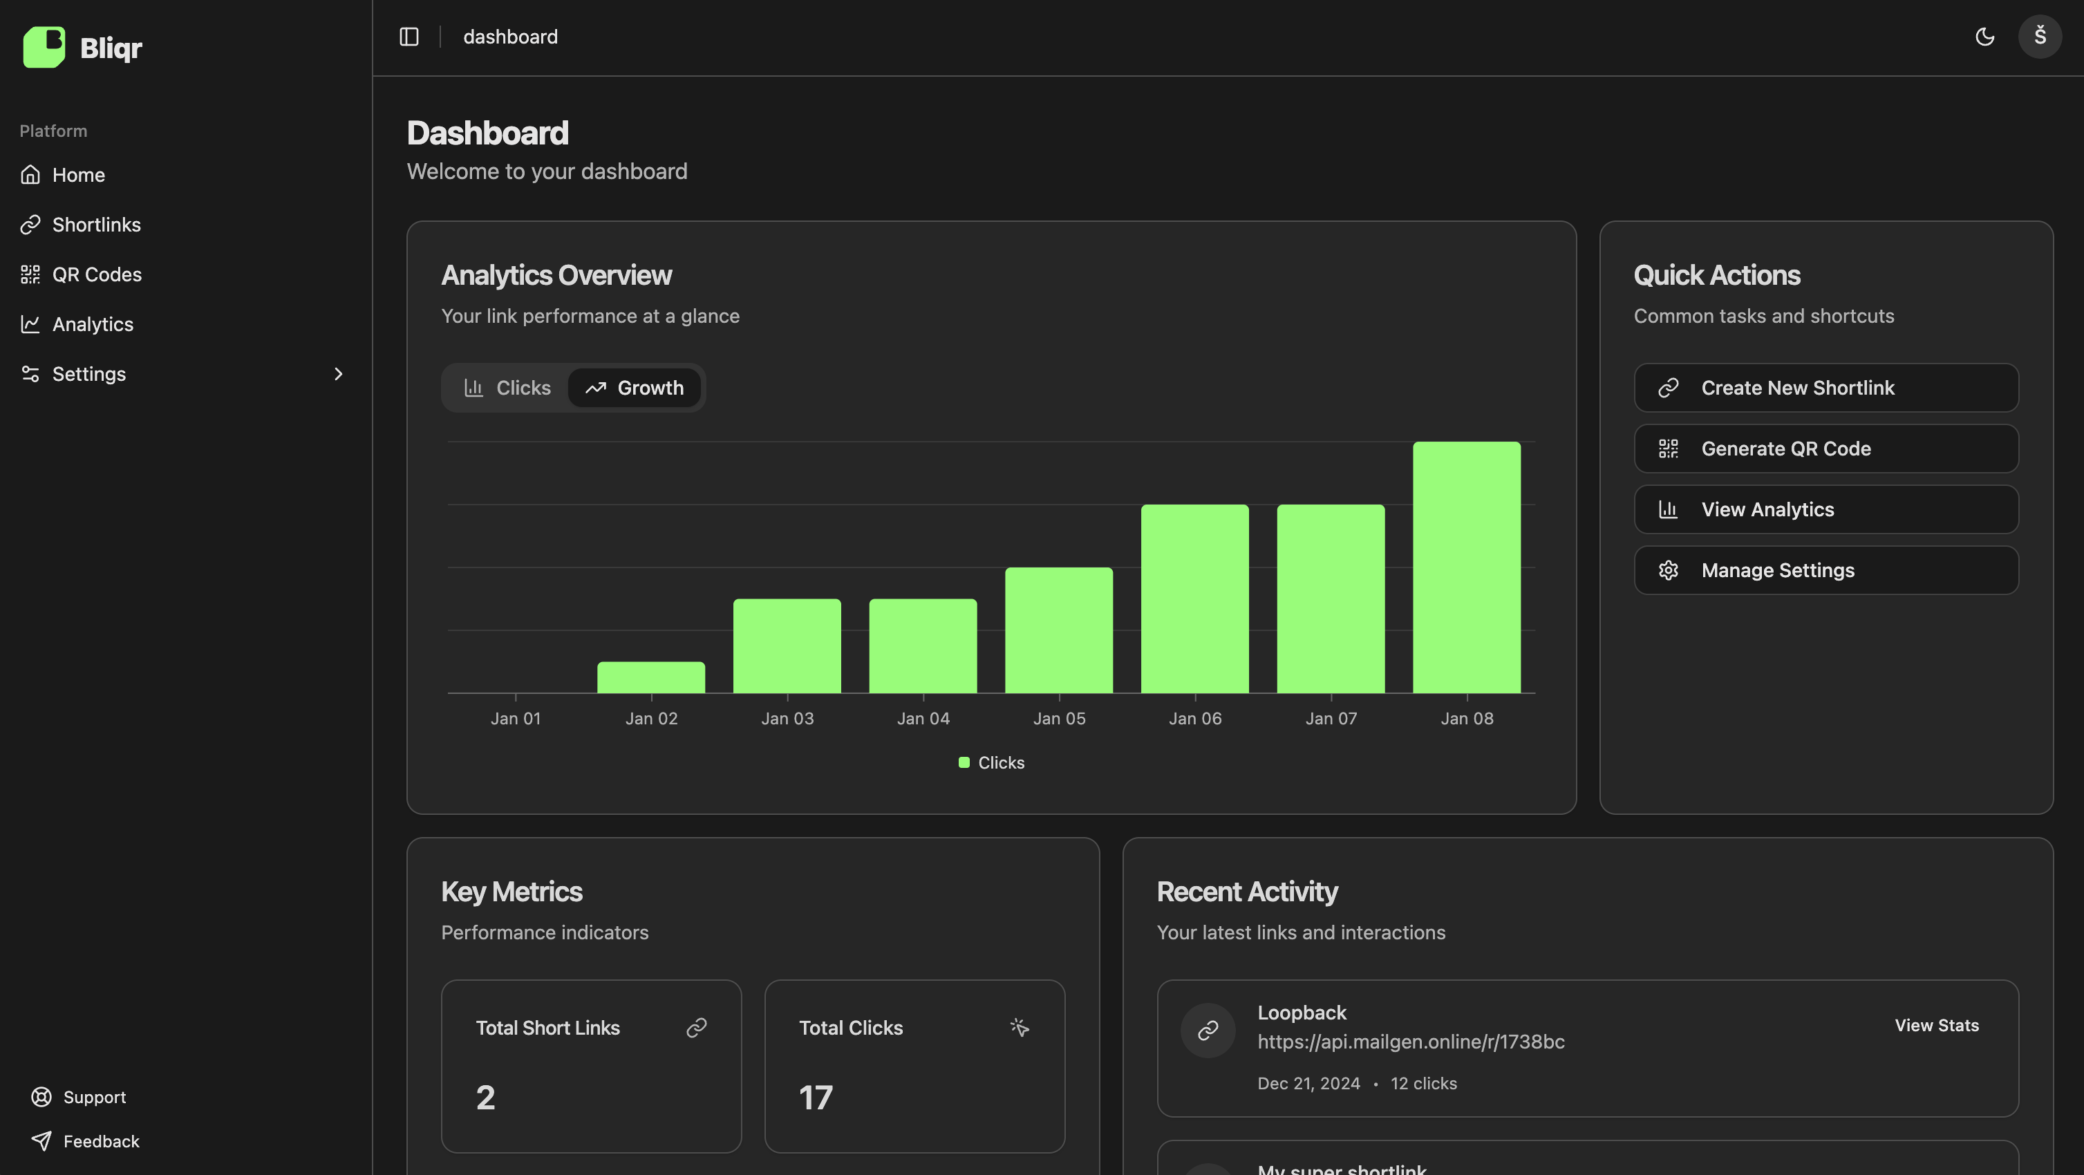Click the QR icon in Generate QR Code

[1668, 449]
